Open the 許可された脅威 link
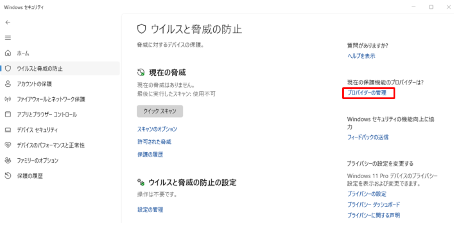Screen dimensions: 460x231 point(154,142)
